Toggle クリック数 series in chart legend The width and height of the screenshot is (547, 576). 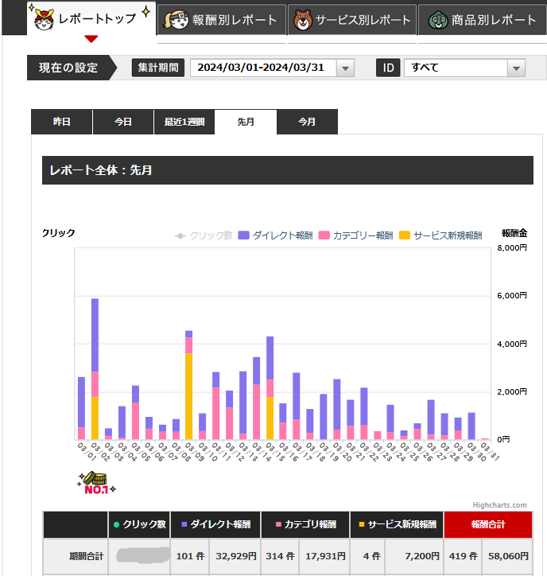point(204,235)
